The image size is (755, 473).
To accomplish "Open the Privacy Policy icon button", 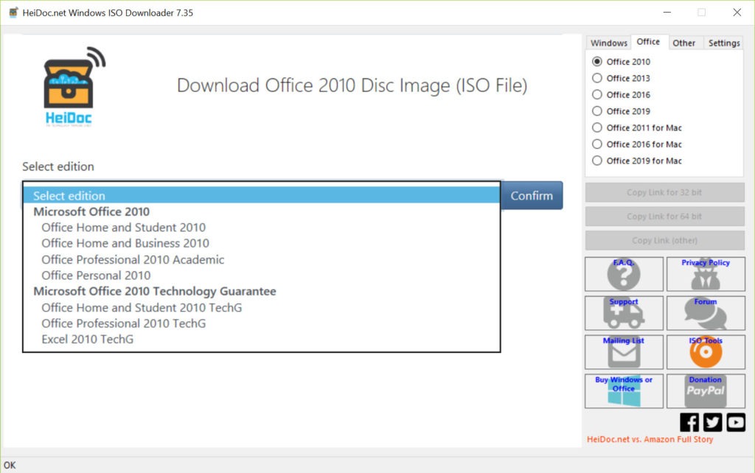I will pos(706,274).
